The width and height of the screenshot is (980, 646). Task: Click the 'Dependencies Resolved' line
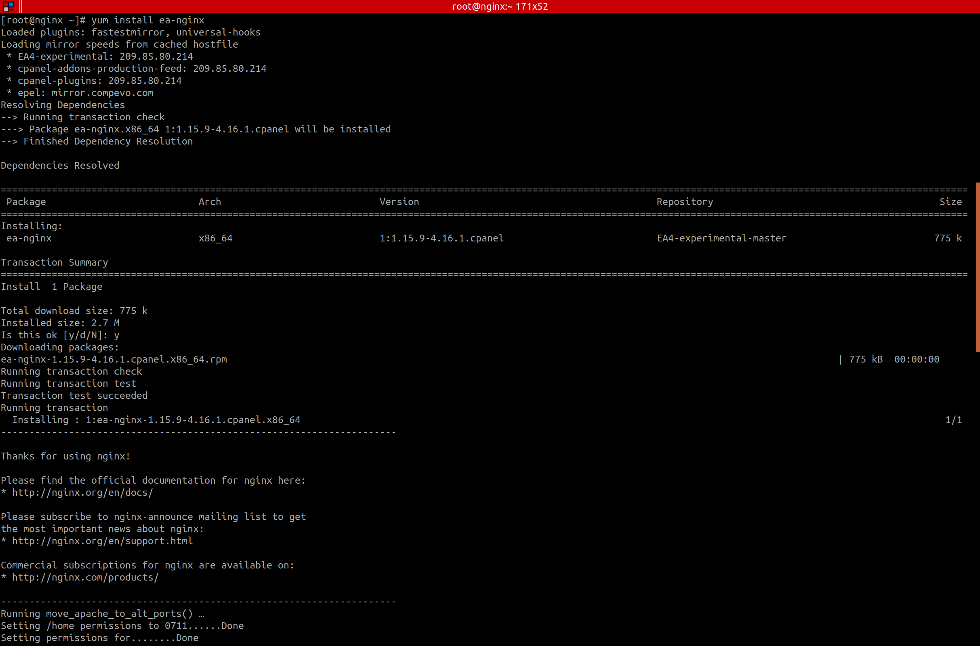pyautogui.click(x=60, y=166)
